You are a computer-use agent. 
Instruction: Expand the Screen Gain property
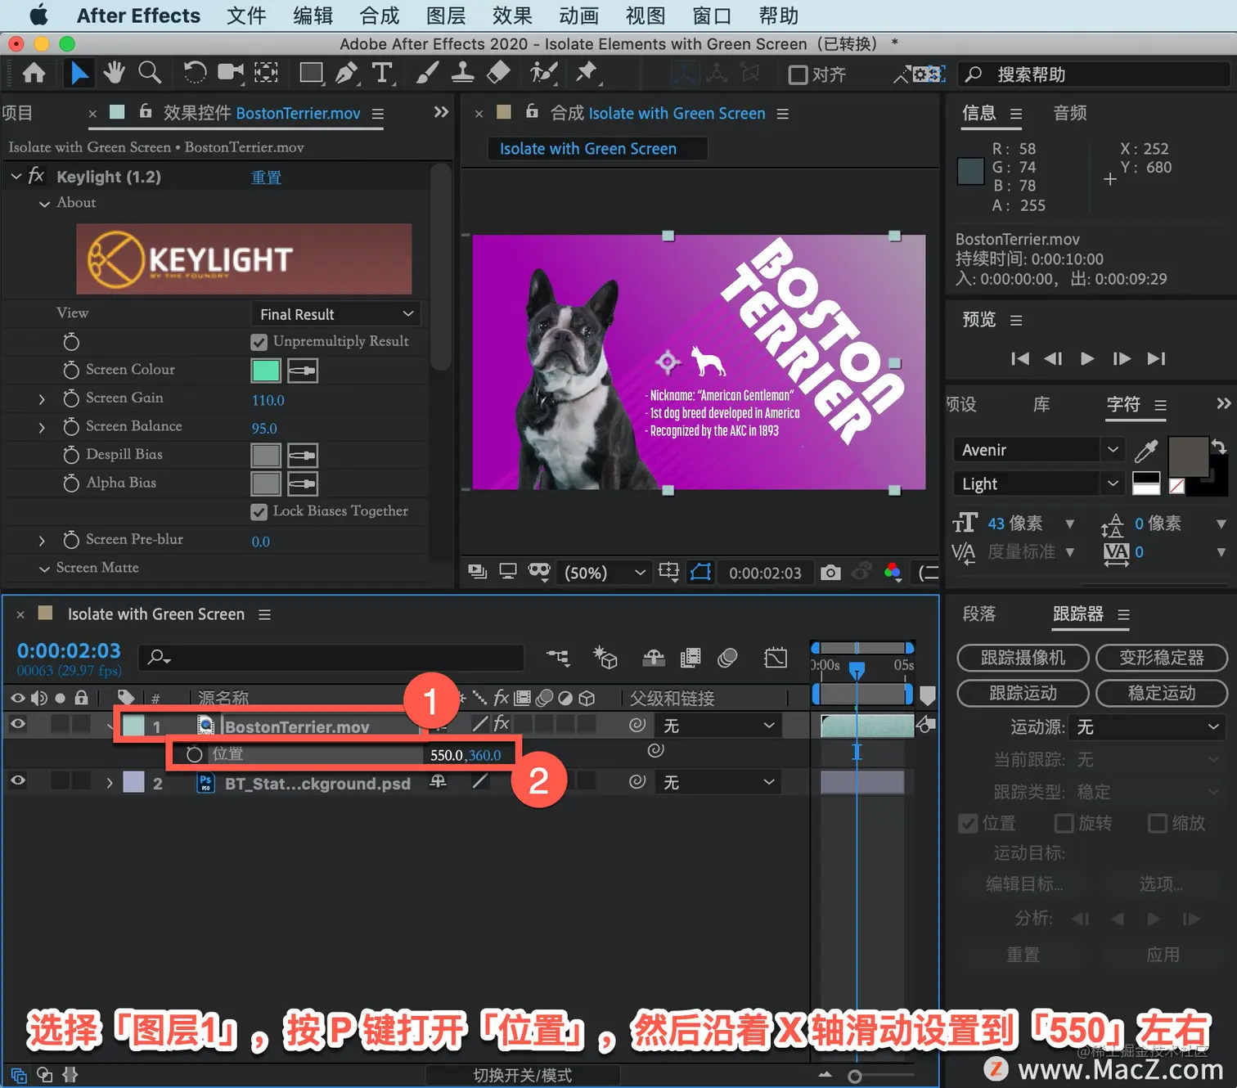coord(42,399)
